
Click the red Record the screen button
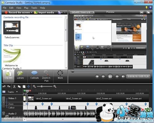[17, 13]
